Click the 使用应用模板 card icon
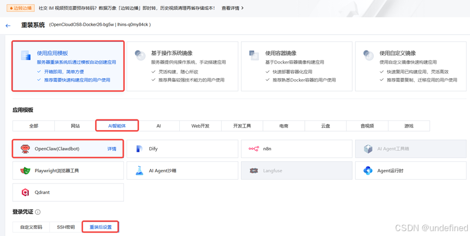This screenshot has width=470, height=236. (26, 55)
